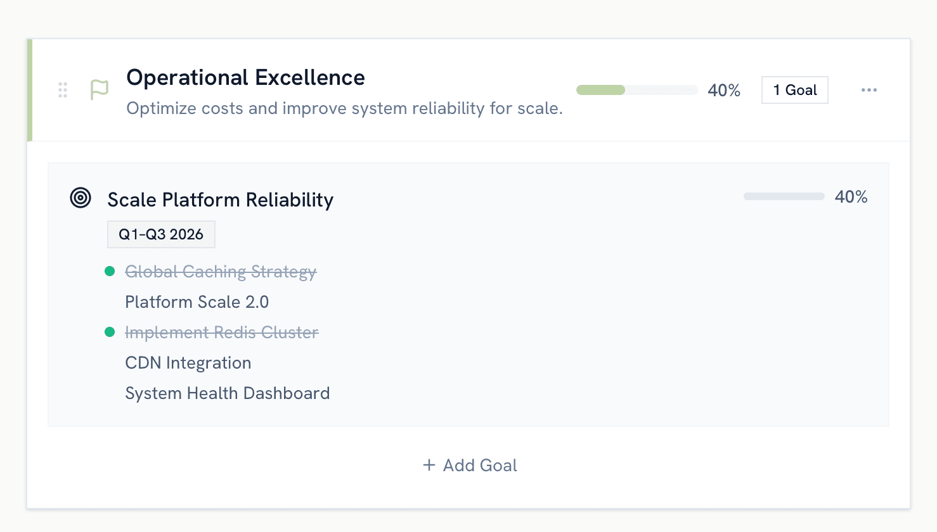The width and height of the screenshot is (937, 532).
Task: Click the green flag icon
Action: click(x=100, y=90)
